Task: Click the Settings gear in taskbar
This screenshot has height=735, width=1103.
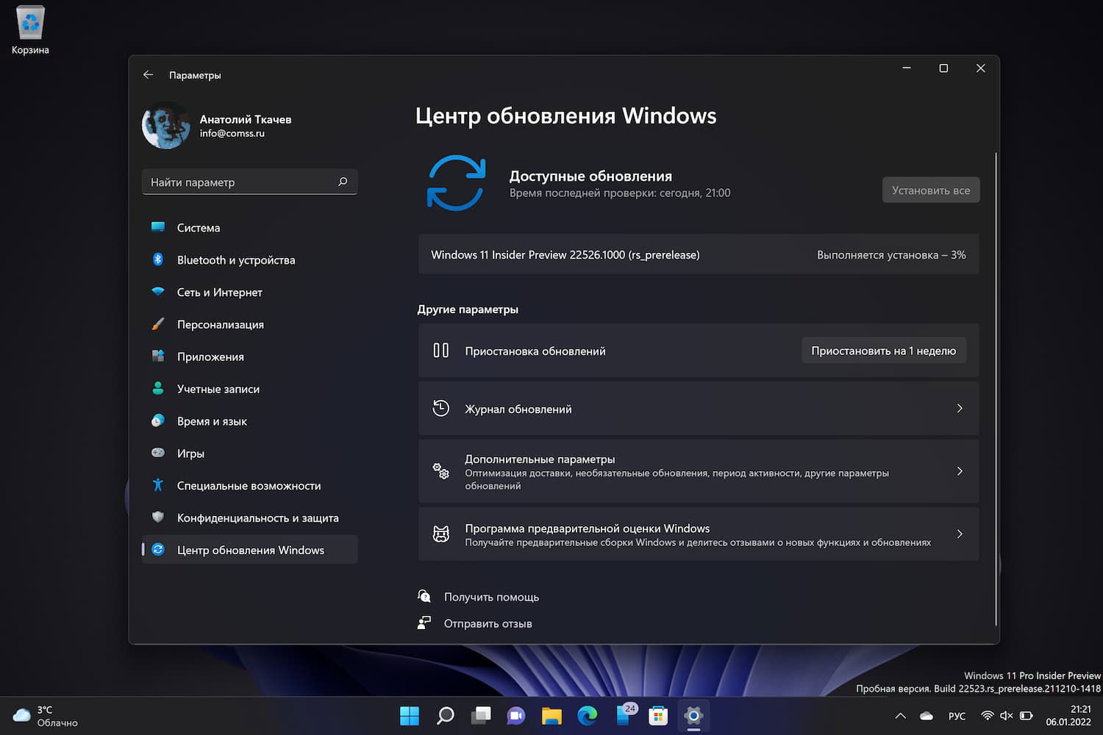Action: coord(693,715)
